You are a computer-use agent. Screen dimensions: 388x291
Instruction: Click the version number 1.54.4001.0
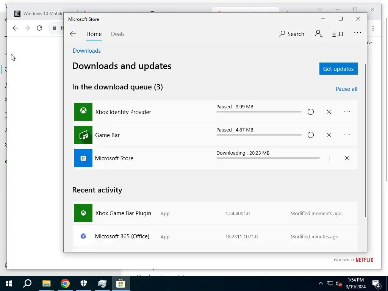(x=238, y=214)
